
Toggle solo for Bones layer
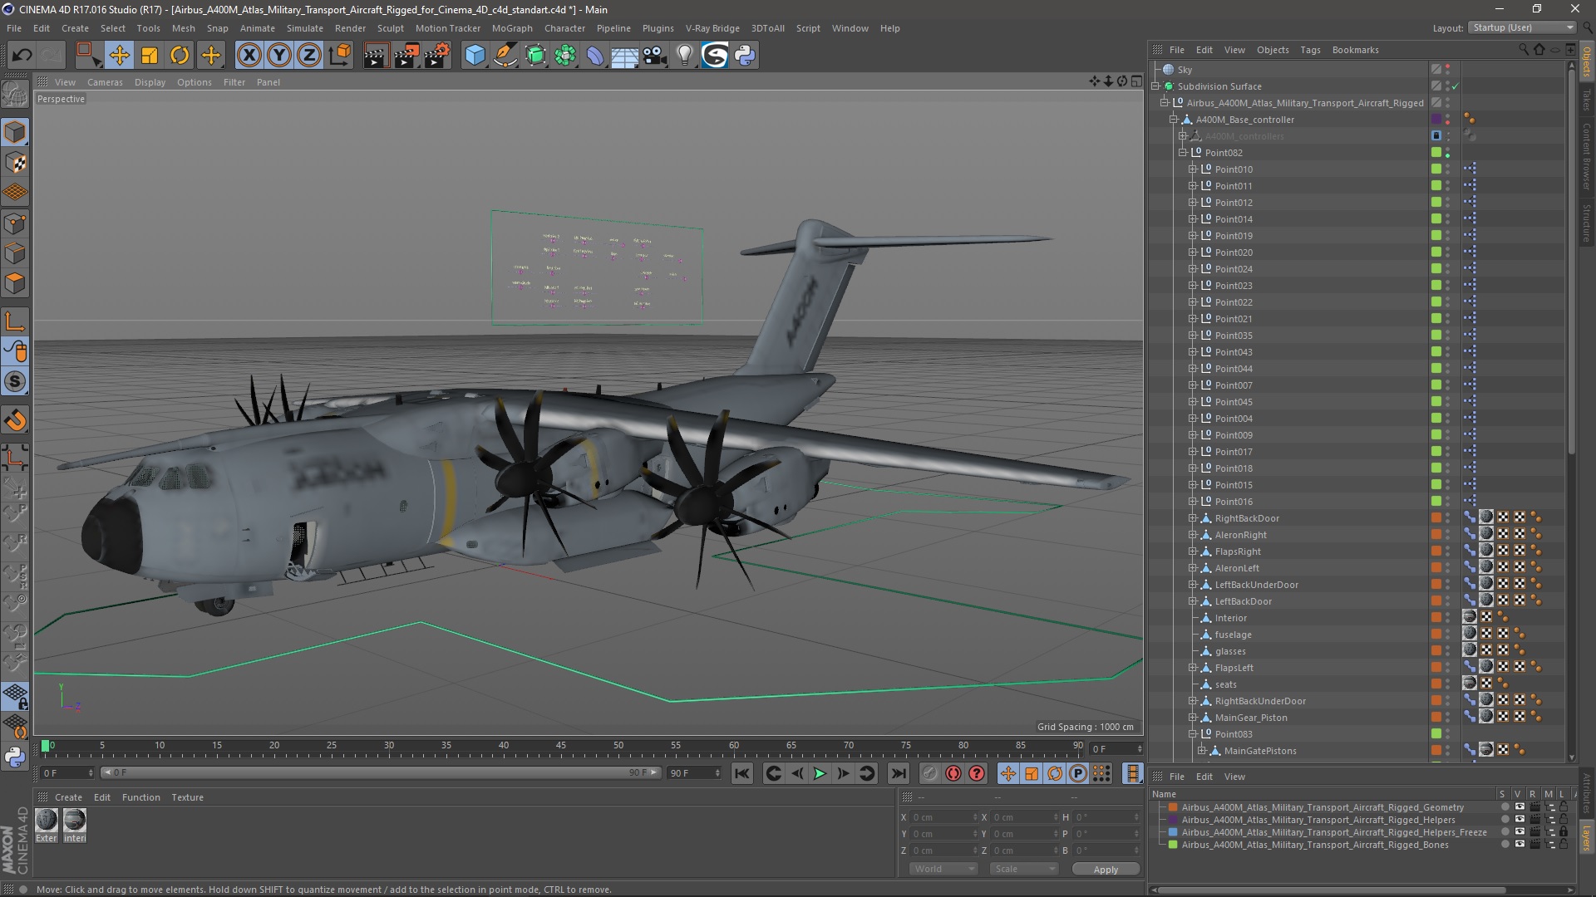1505,845
